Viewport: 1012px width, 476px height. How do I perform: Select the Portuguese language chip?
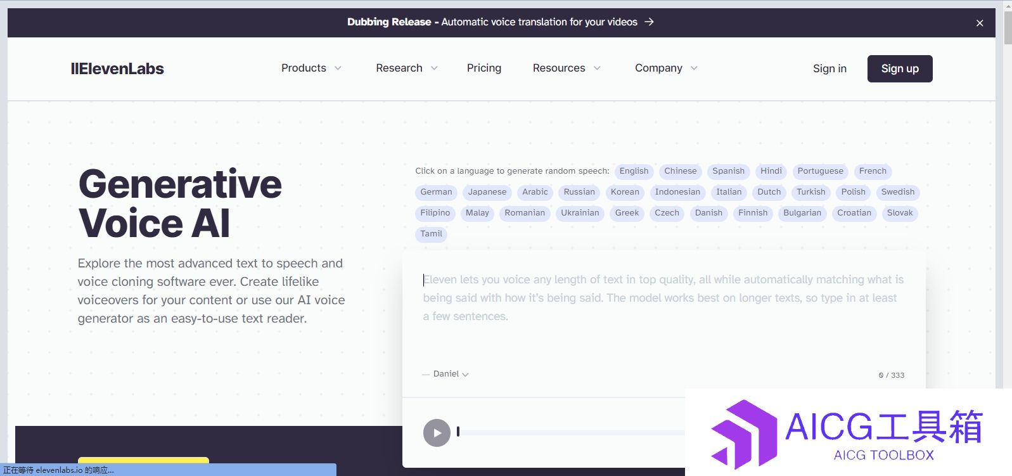[x=821, y=171]
